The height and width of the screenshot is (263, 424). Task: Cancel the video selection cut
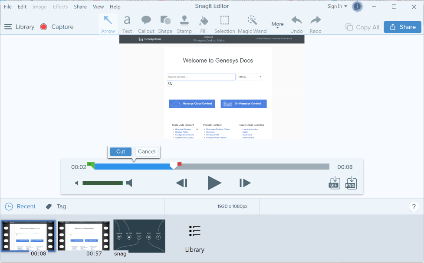point(147,151)
